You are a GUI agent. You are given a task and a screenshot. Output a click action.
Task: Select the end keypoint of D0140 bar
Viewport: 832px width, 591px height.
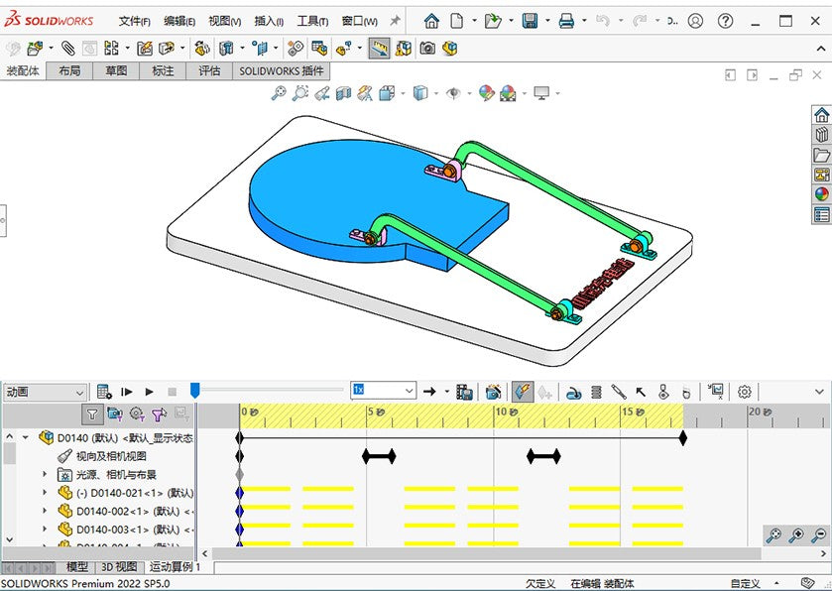(x=683, y=438)
